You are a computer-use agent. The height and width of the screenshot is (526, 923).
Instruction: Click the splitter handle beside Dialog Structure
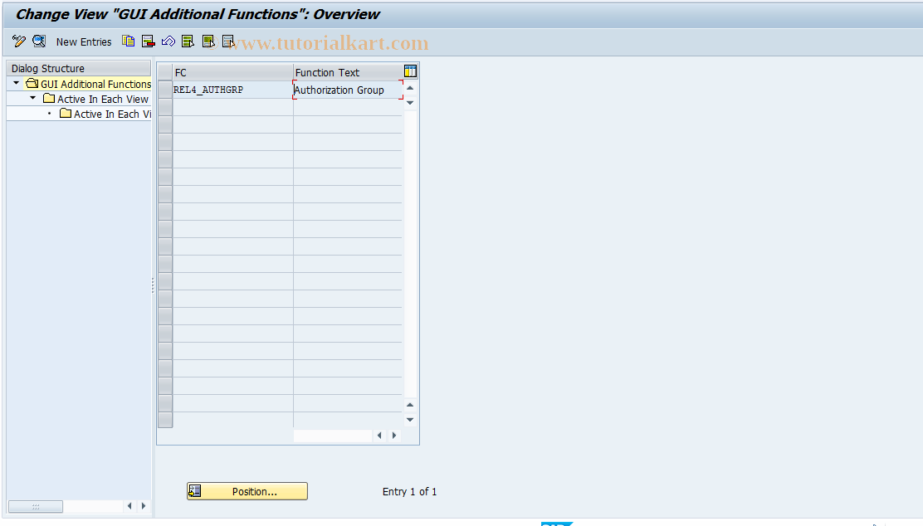(153, 285)
